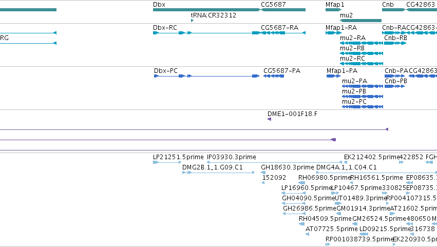Click the 152092 feature label
The width and height of the screenshot is (437, 247).
[x=274, y=178]
